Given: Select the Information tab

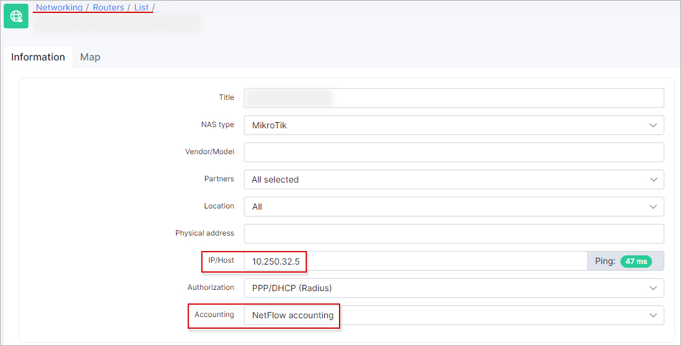Looking at the screenshot, I should click(38, 57).
